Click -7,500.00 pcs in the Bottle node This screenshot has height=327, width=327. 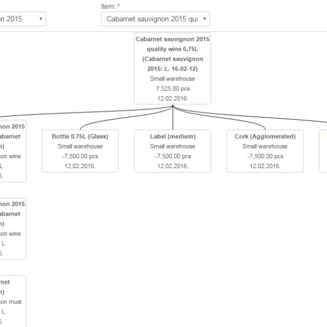tap(80, 156)
